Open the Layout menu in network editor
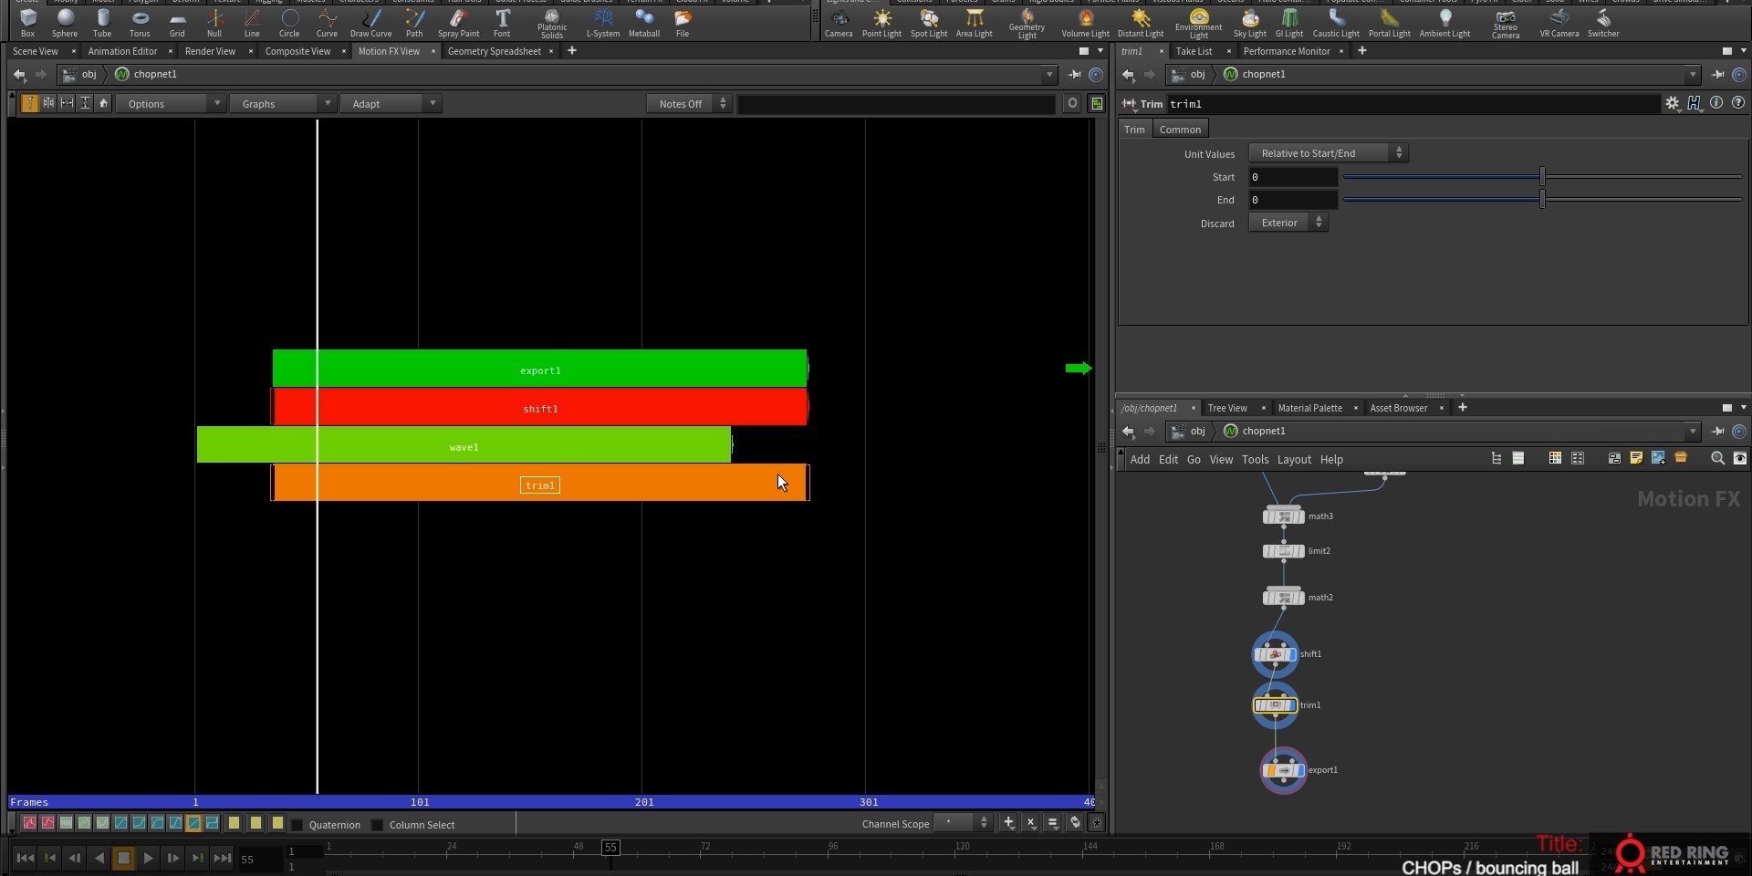Viewport: 1752px width, 876px height. point(1293,460)
